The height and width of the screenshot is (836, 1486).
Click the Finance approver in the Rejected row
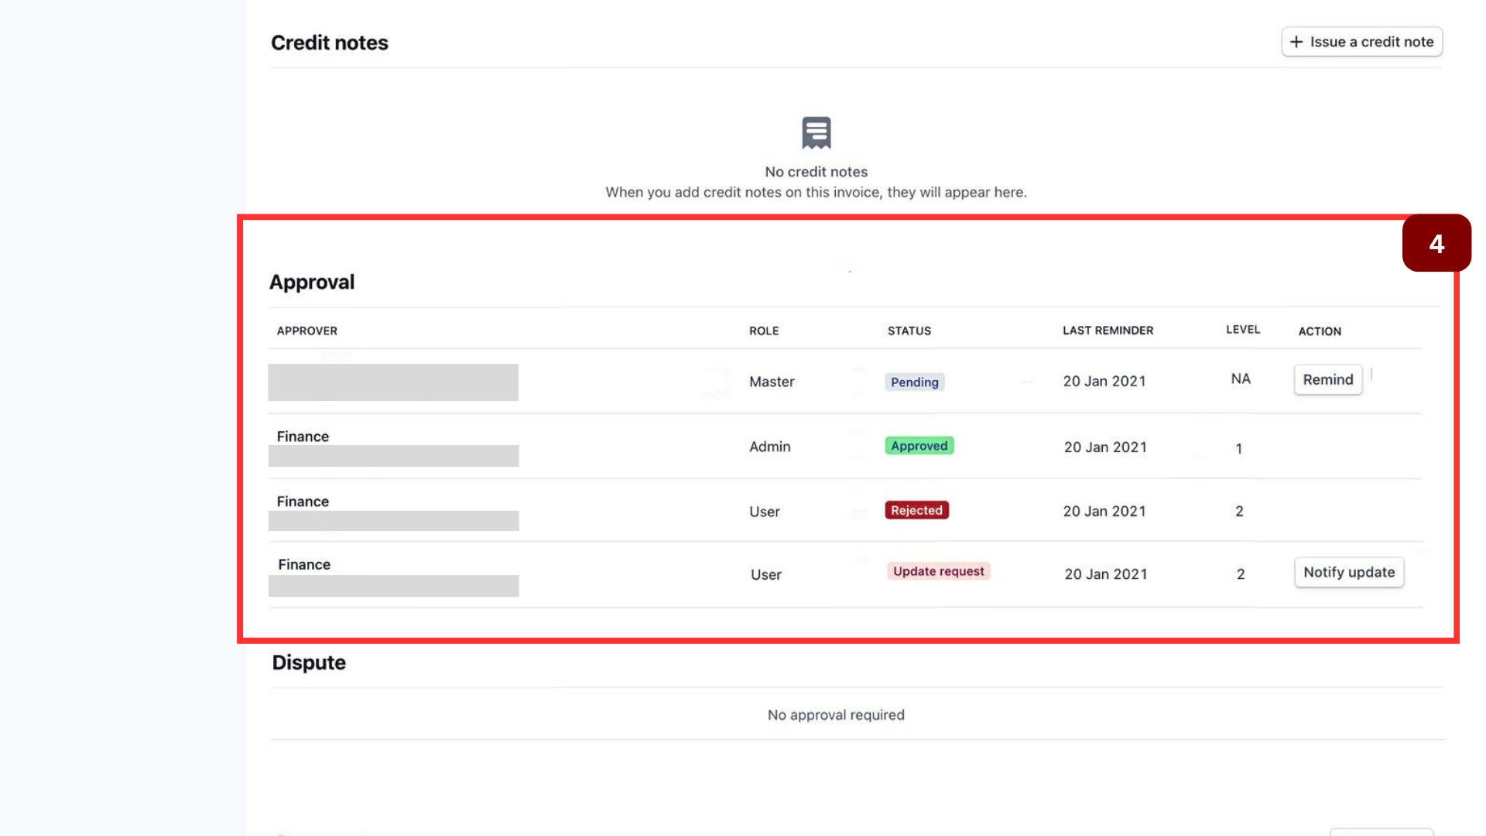[x=303, y=502]
